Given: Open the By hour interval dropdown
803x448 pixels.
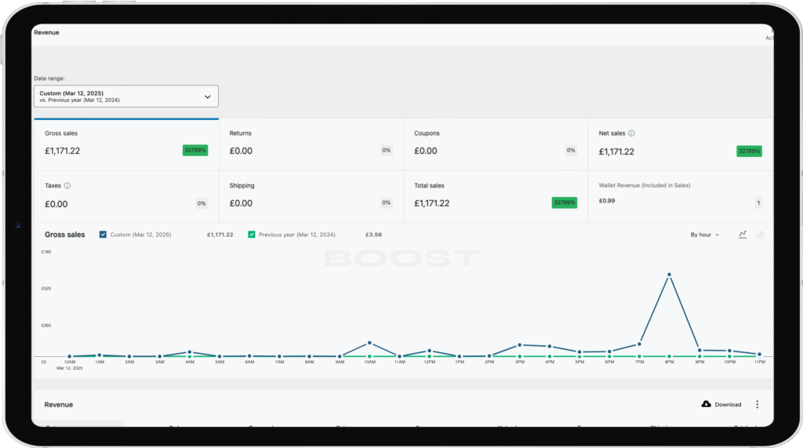Looking at the screenshot, I should tap(705, 235).
